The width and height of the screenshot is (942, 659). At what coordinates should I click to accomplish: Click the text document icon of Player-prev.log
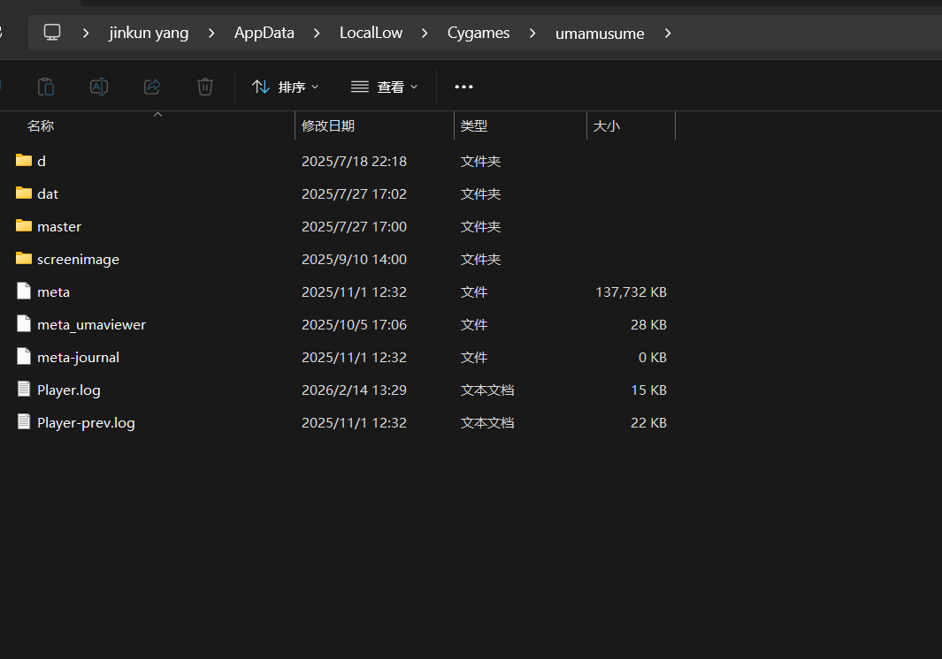tap(24, 422)
